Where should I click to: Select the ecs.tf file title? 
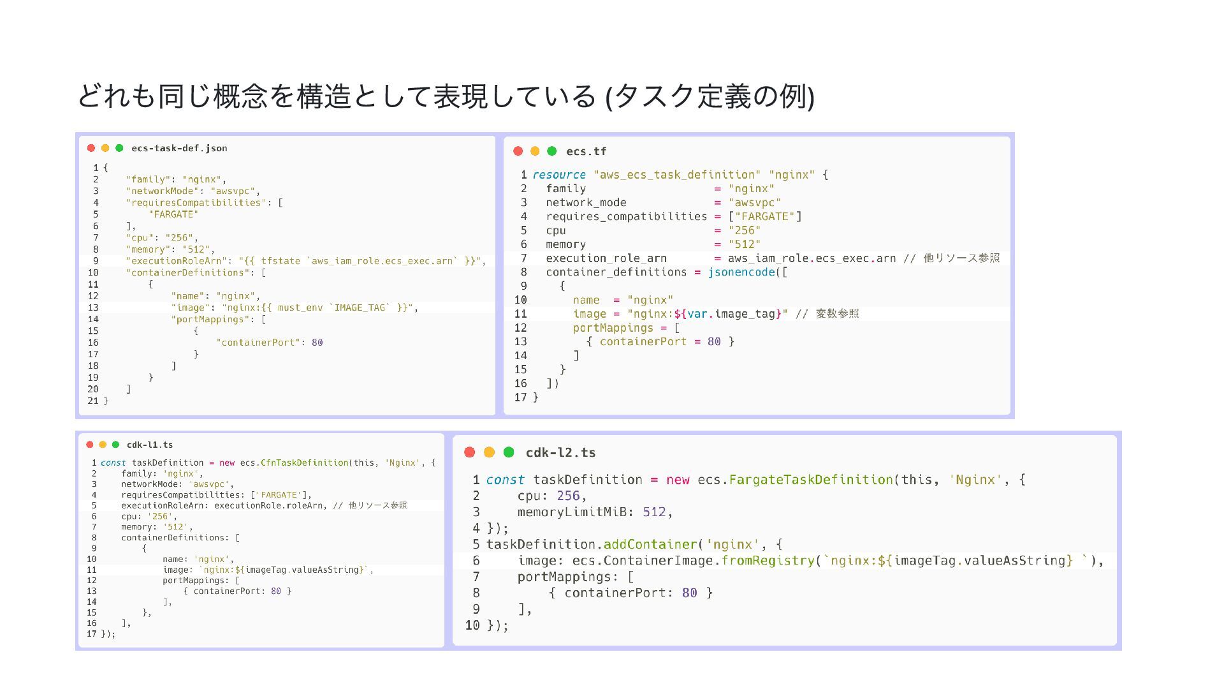[586, 151]
